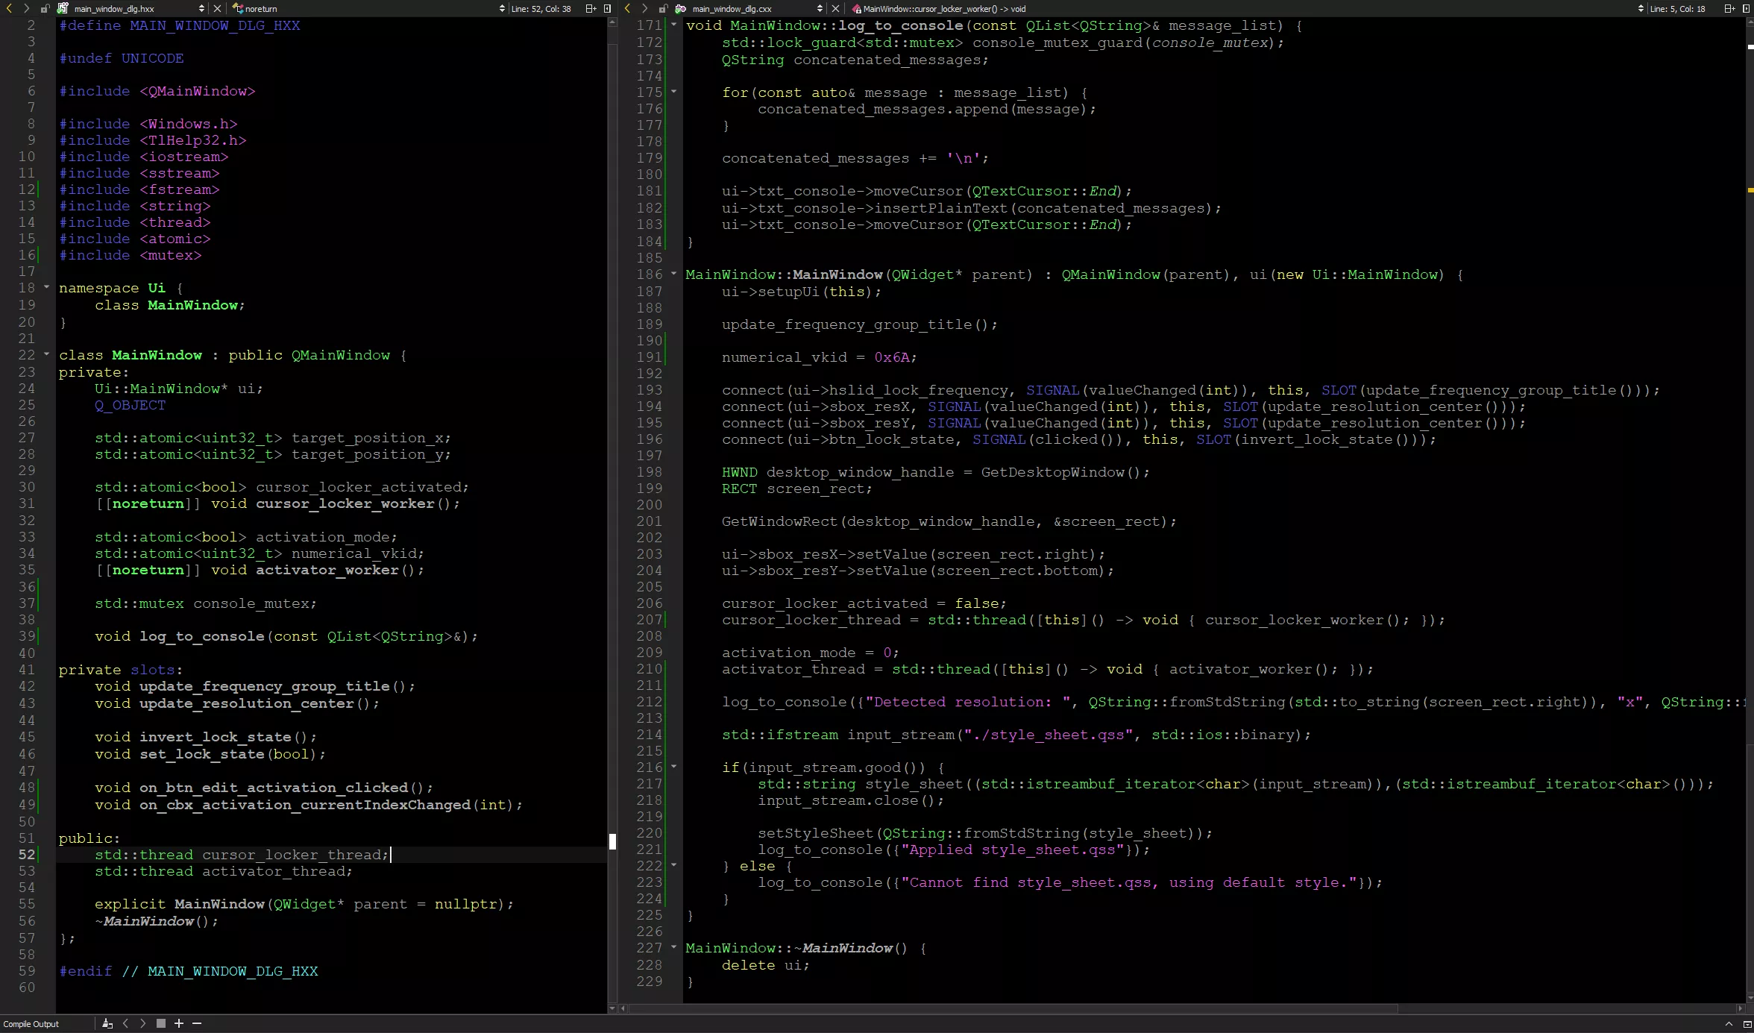Click the cursor_locker_worker declaration at line 31
1754x1033 pixels.
pos(277,503)
